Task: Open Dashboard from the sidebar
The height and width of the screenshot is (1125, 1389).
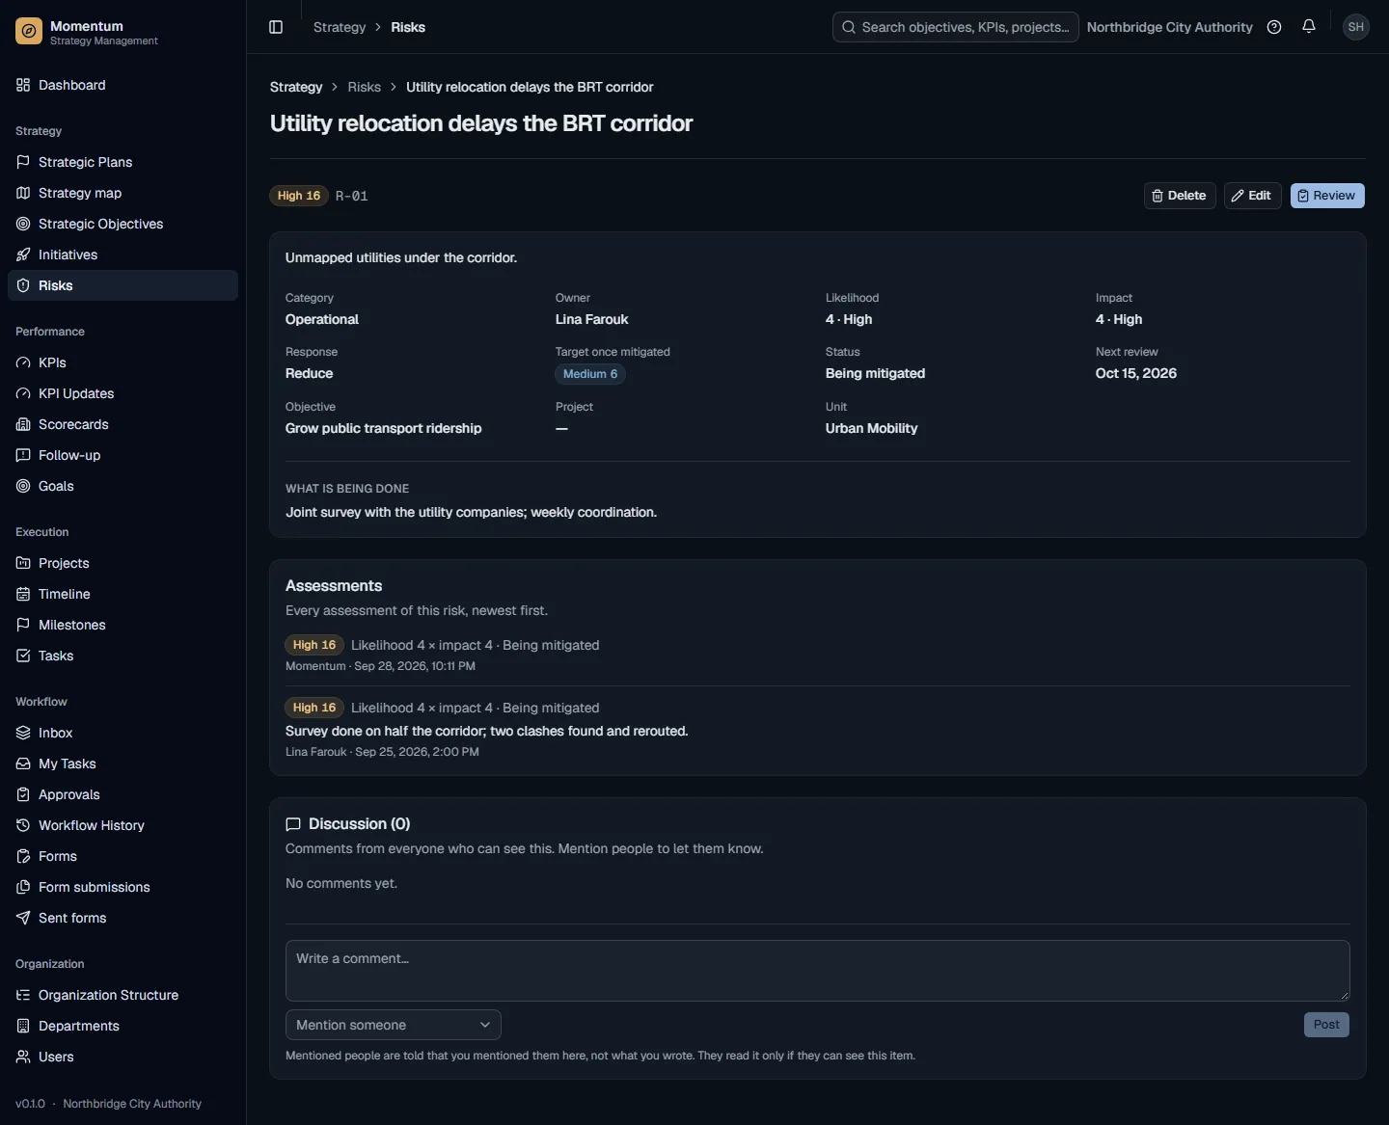Action: [x=123, y=85]
